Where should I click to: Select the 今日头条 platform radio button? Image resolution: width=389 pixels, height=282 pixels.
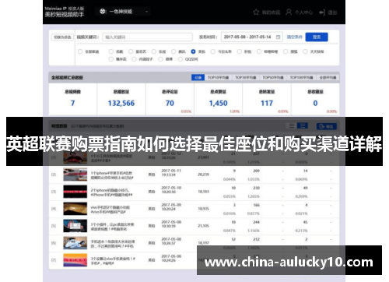[x=213, y=51]
